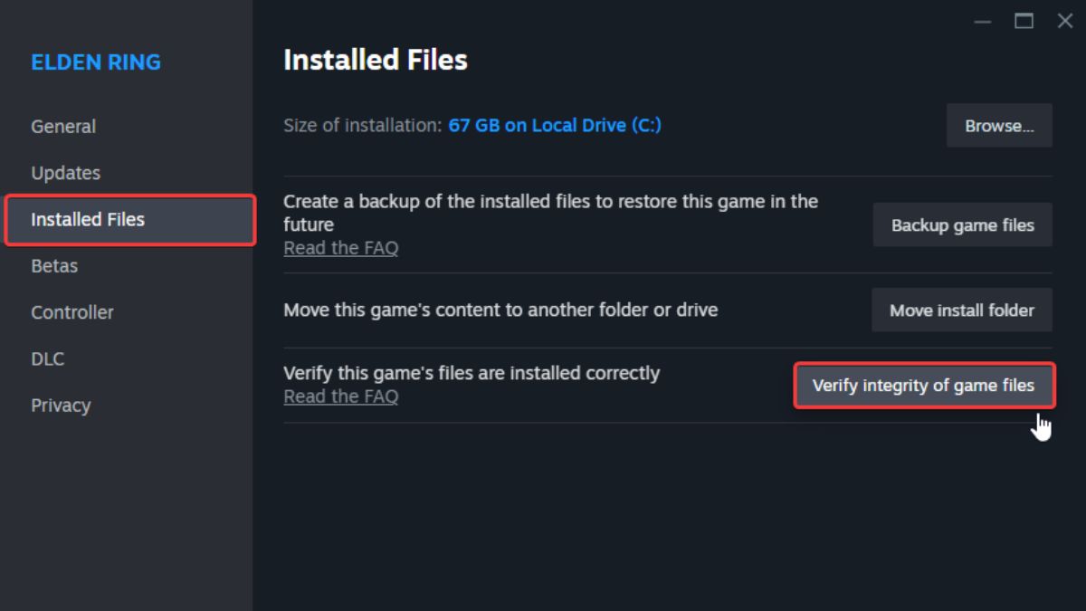
Task: Click Verify integrity of game files
Action: [x=924, y=385]
